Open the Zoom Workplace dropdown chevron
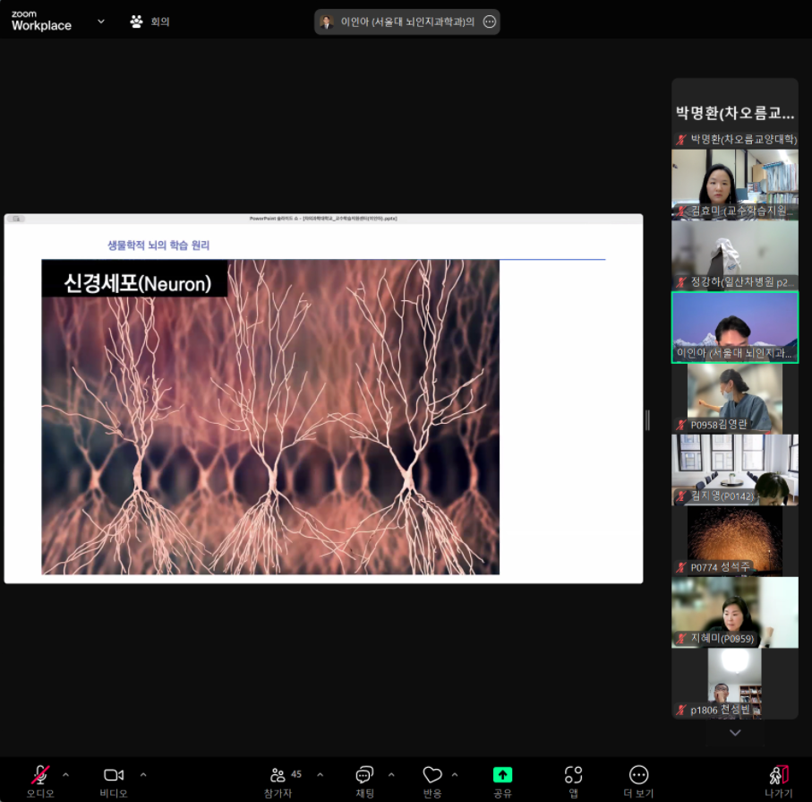Screen dimensions: 812x802 (x=101, y=22)
